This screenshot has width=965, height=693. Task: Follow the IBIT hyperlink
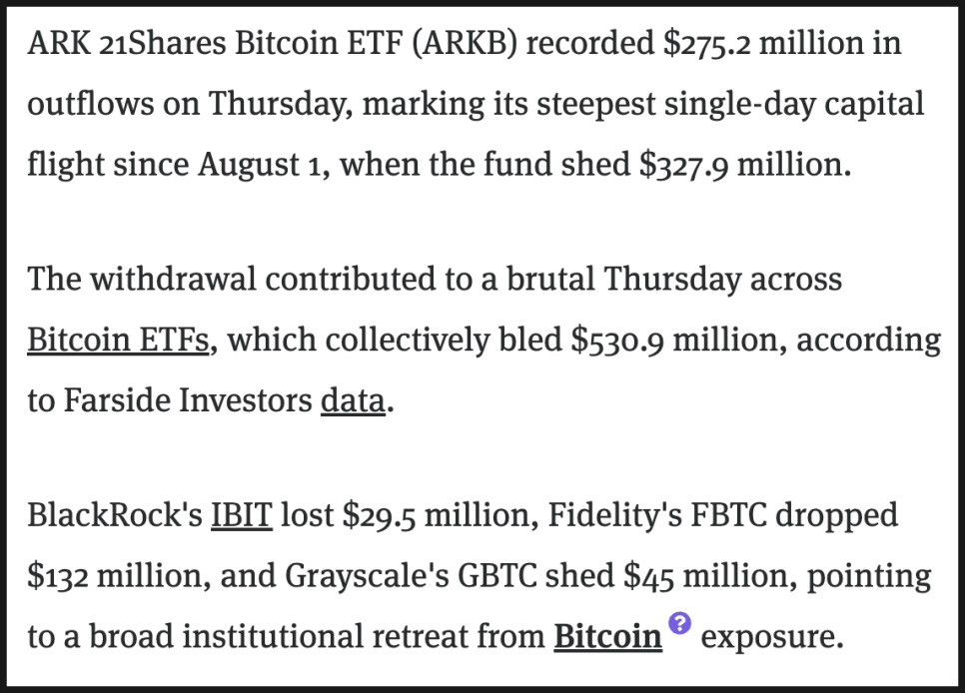tap(241, 516)
